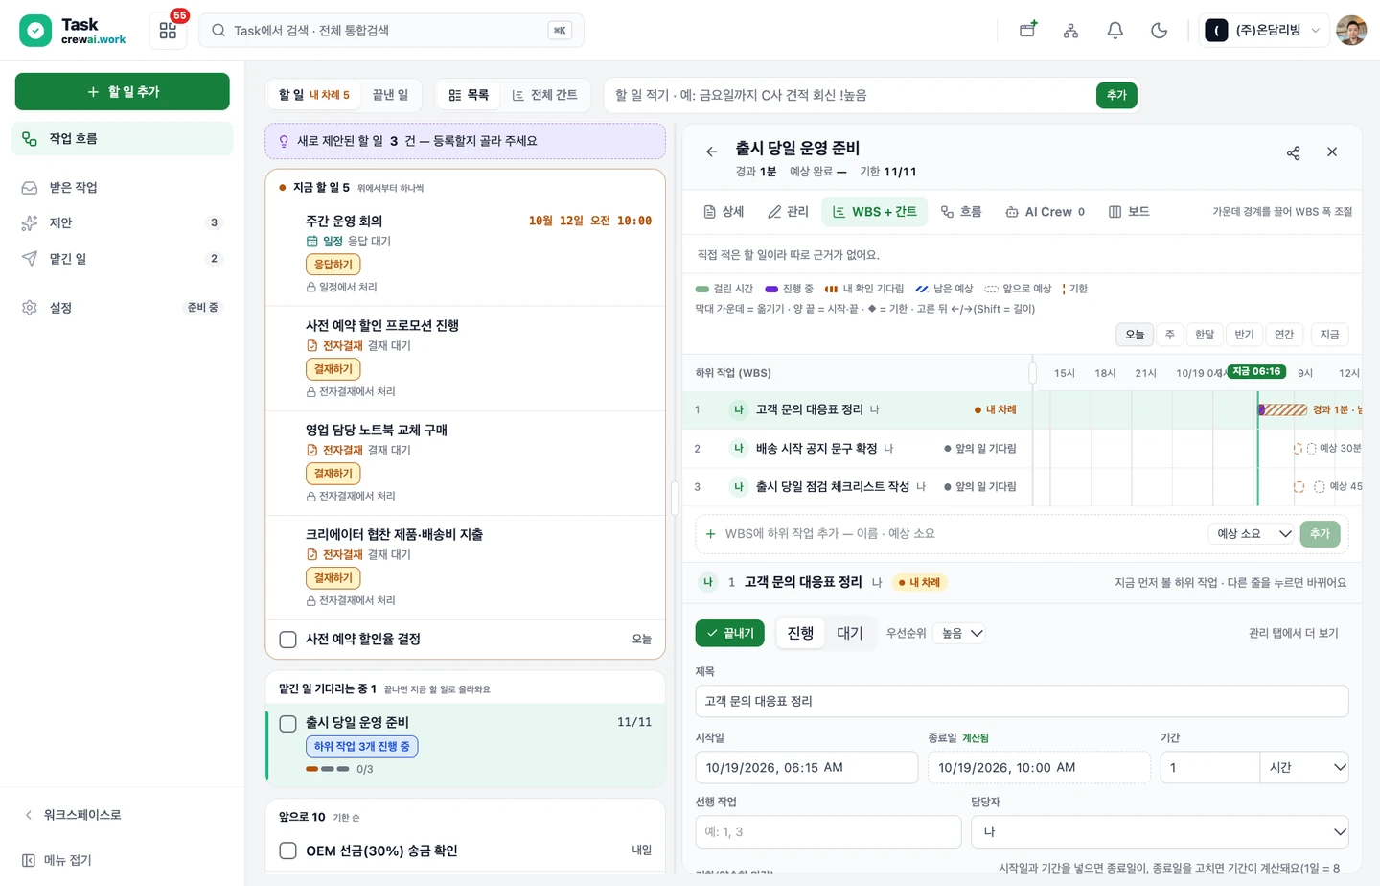Click the calendar add icon in top bar
Viewport: 1380px width, 886px height.
1027,31
